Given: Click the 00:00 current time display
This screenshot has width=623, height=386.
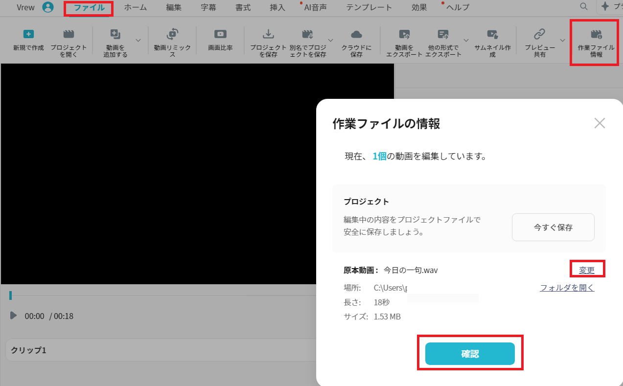Looking at the screenshot, I should 34,316.
